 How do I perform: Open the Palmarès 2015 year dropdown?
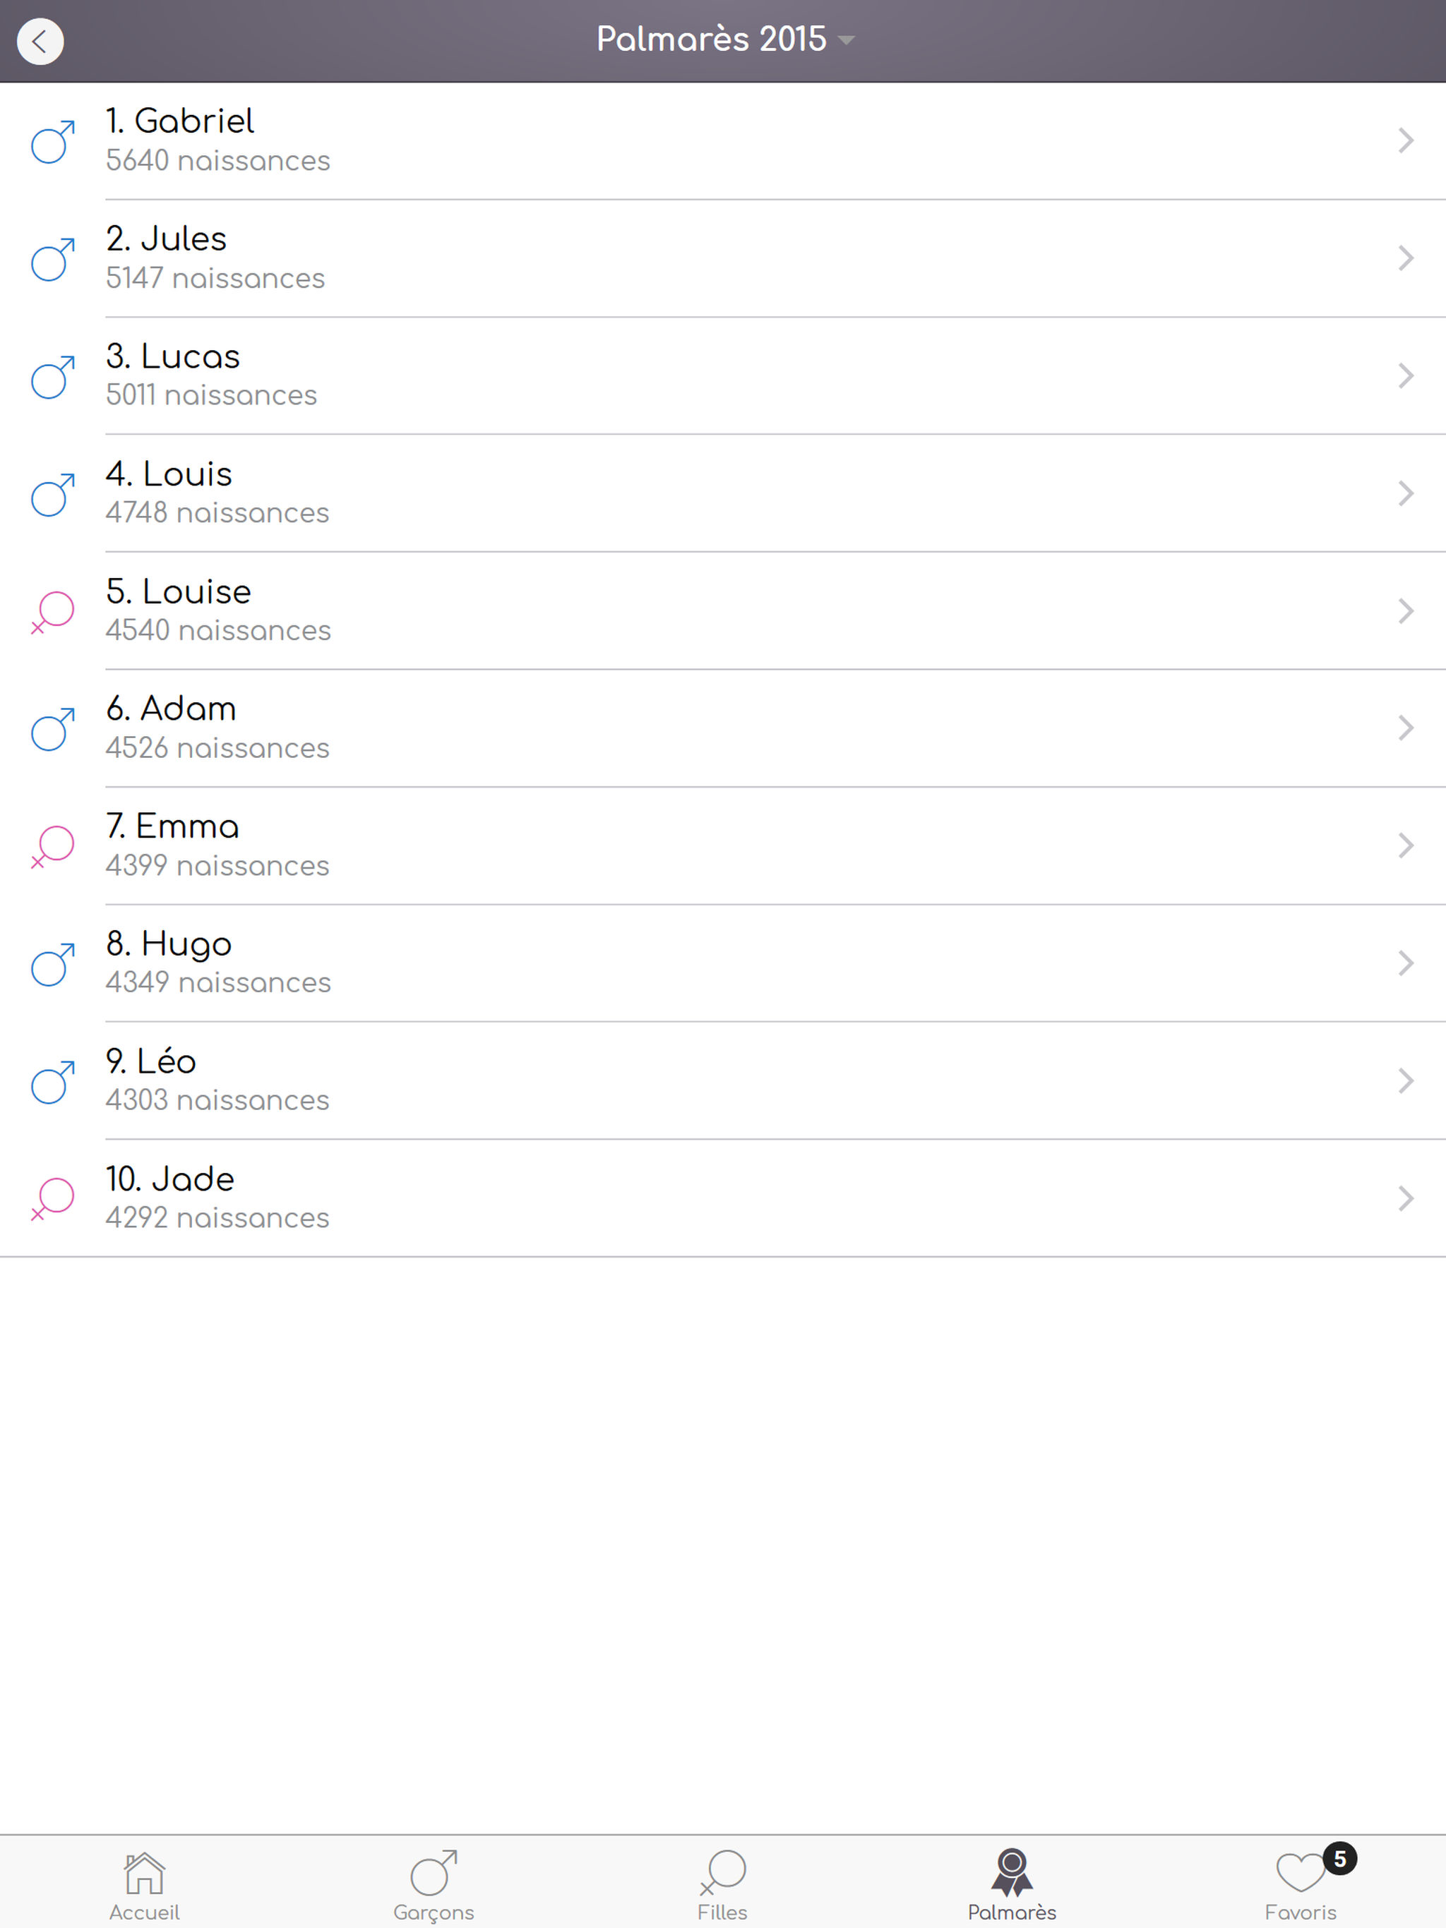[724, 40]
